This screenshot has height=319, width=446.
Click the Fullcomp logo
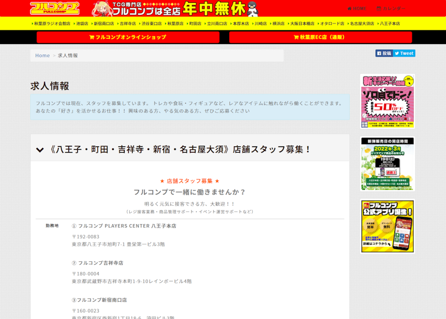55,8
